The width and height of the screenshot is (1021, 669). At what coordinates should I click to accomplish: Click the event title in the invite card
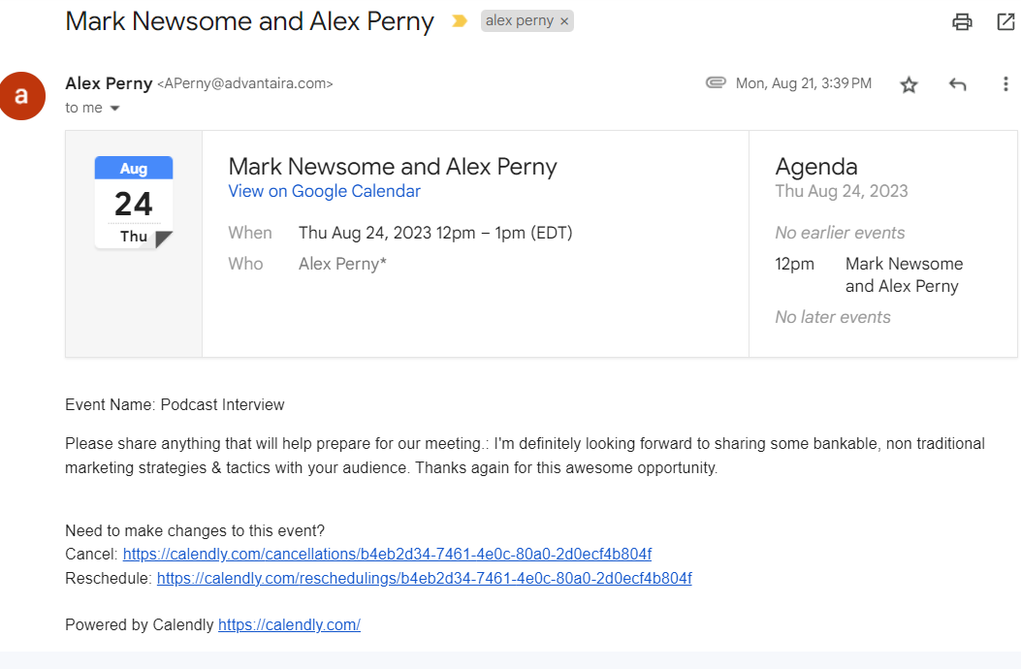[393, 166]
